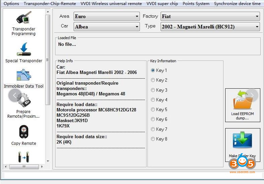264x184 pixels.
Task: Click Synchronize device time menu item
Action: tap(237, 4)
